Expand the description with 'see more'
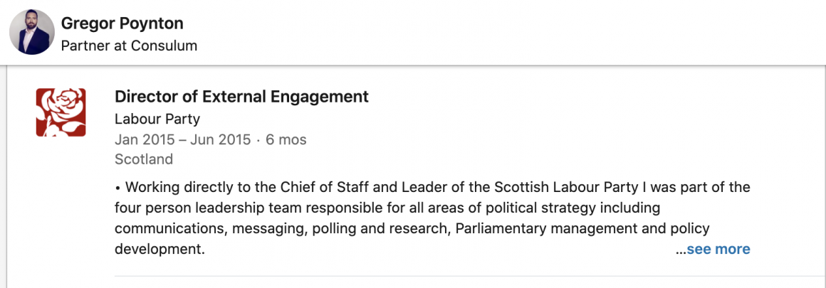This screenshot has height=288, width=826. pyautogui.click(x=718, y=249)
